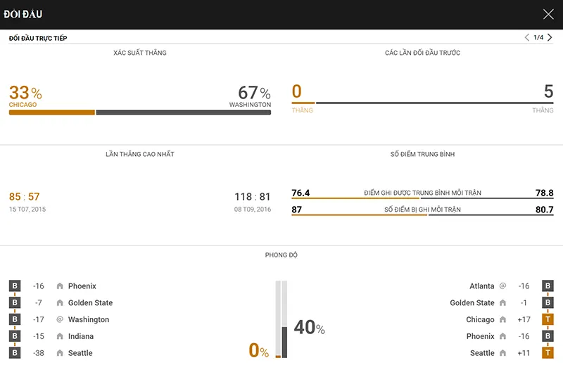Close the Đối Đầu panel
Viewport: 563px width, 365px height.
(548, 14)
